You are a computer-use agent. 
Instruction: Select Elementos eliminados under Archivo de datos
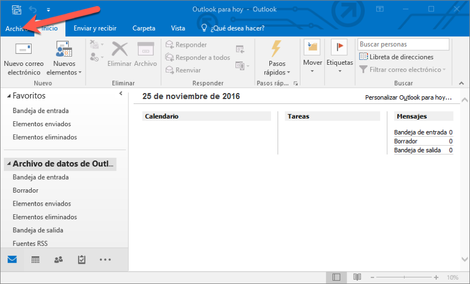click(x=45, y=217)
